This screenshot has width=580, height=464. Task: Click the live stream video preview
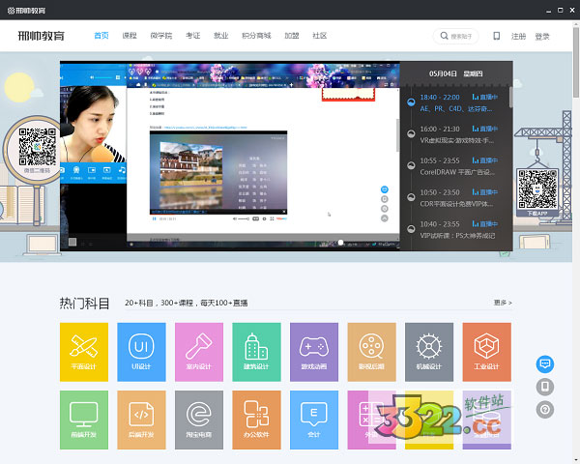(230, 157)
